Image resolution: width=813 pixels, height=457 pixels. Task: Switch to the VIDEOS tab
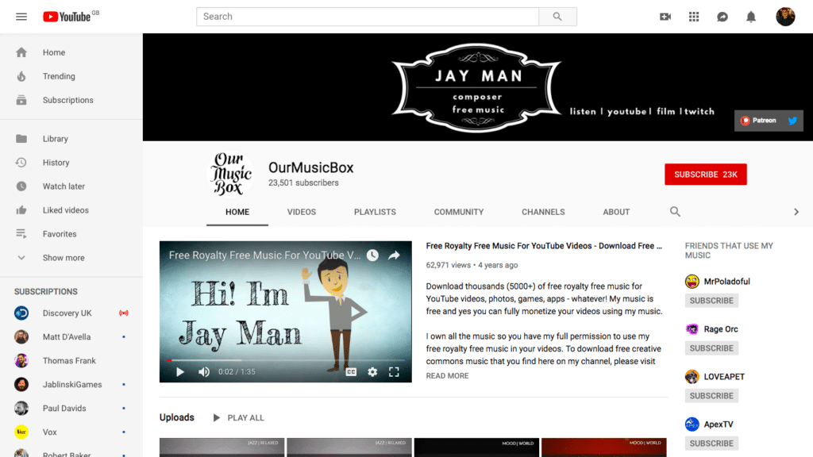pos(301,213)
